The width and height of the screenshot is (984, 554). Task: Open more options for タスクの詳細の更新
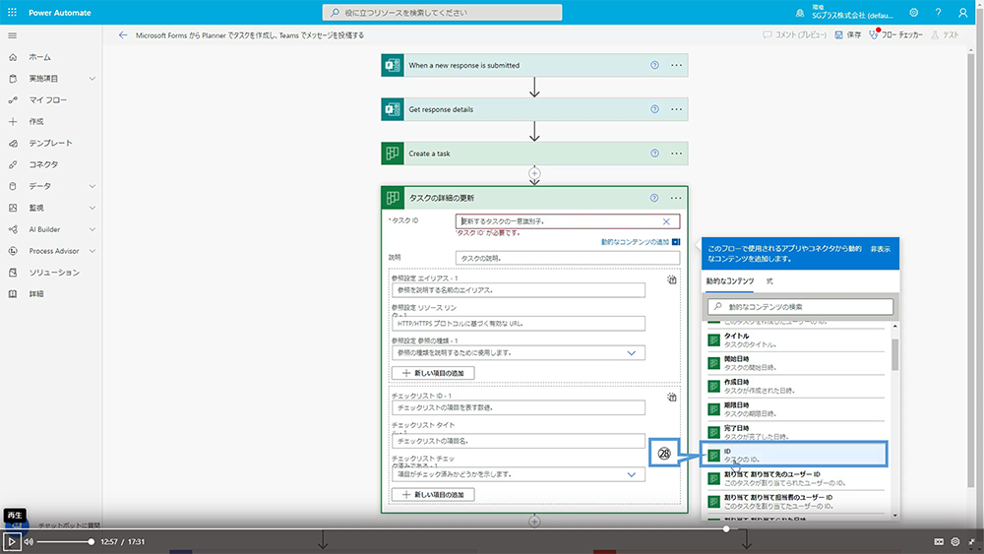(675, 198)
